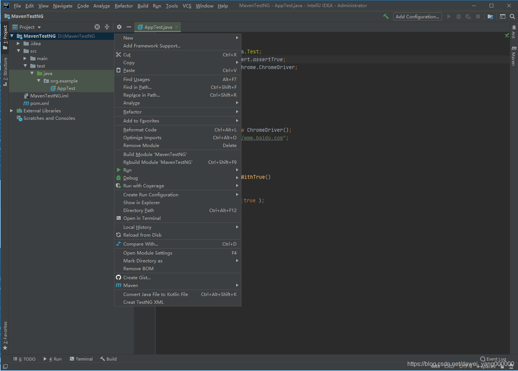Open the Project Structure icon in the toolbar
518x371 pixels.
click(x=490, y=16)
